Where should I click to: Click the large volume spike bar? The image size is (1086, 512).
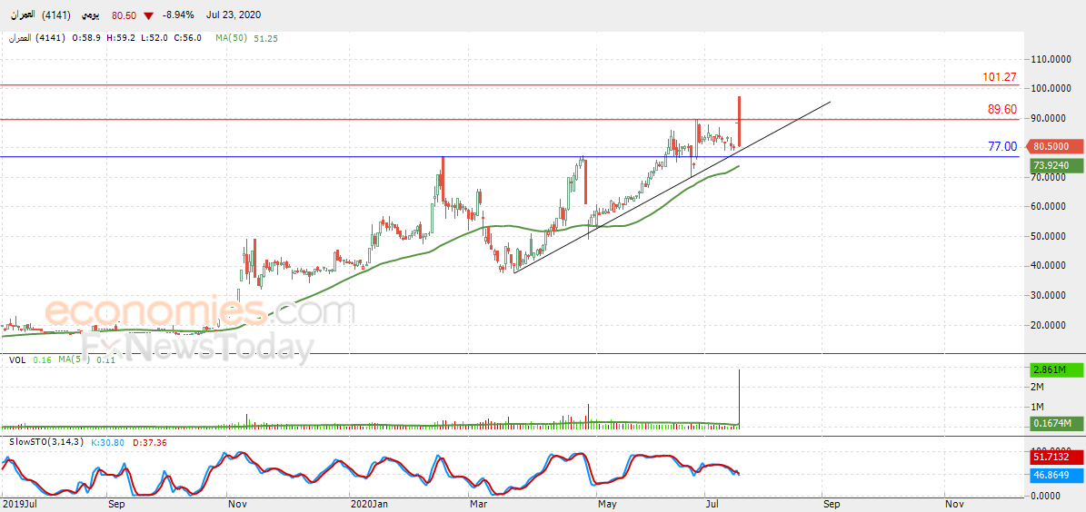740,399
